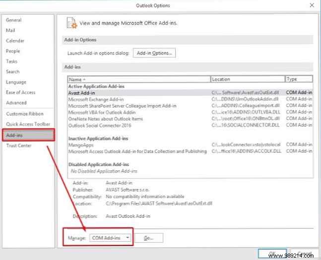Open Quick Access Toolbar settings

tap(28, 124)
